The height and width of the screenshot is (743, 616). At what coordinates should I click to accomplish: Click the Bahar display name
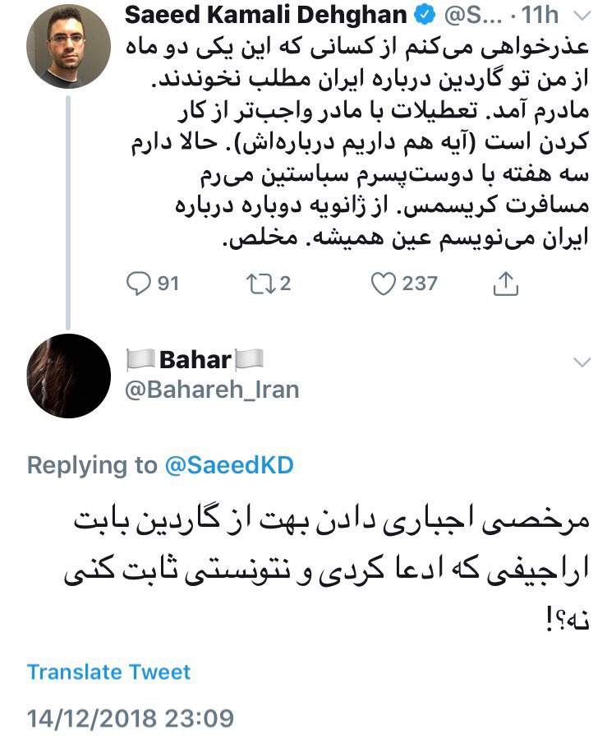tap(194, 359)
